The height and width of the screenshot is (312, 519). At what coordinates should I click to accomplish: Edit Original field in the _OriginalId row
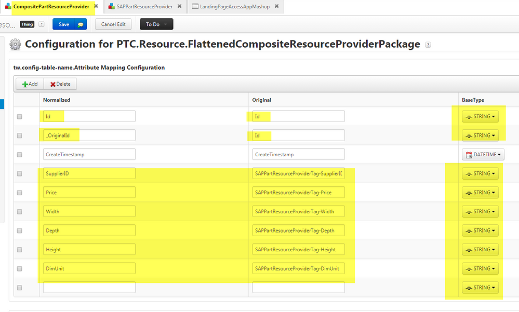pos(298,135)
